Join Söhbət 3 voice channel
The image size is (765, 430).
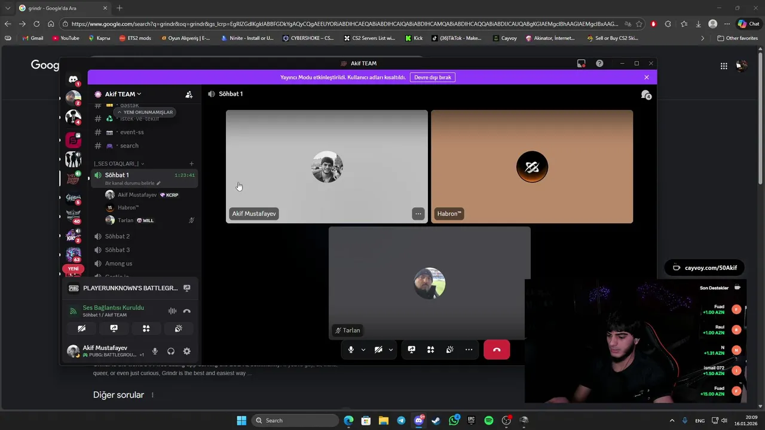point(117,250)
